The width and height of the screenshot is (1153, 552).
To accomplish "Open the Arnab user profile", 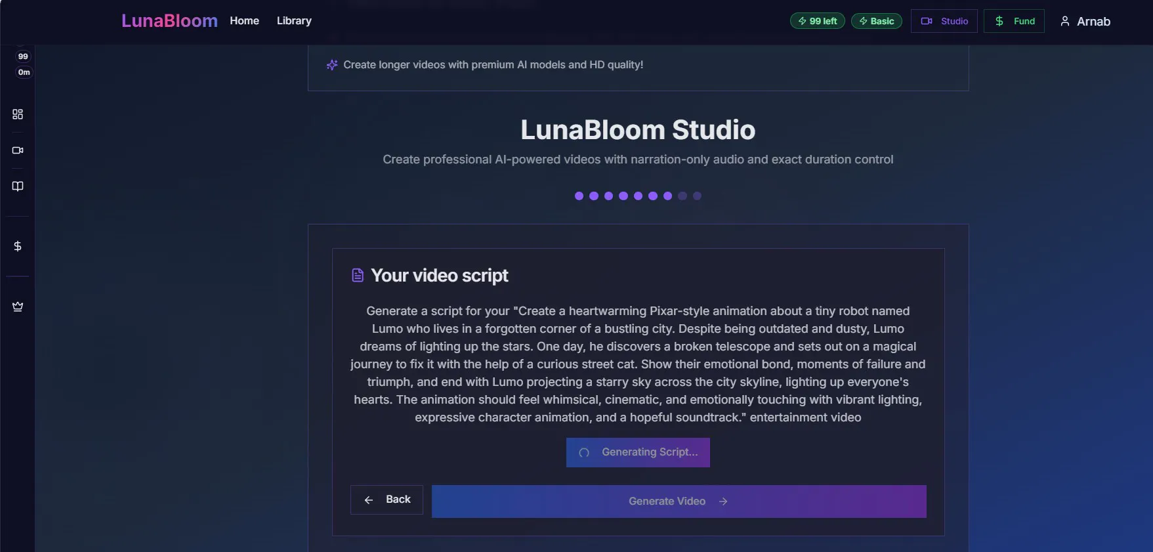I will pyautogui.click(x=1085, y=21).
